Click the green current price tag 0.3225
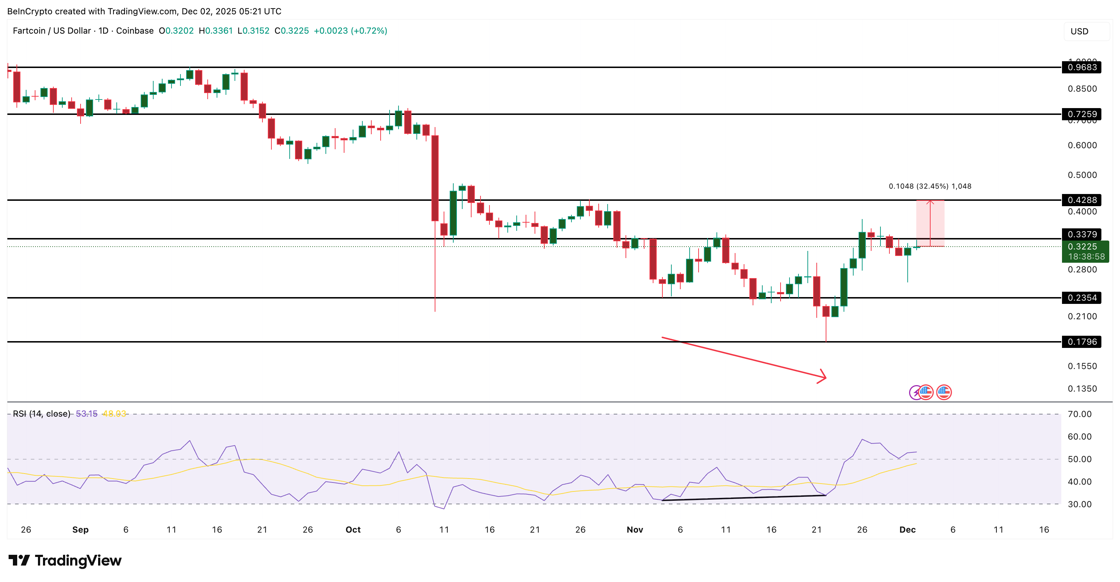The width and height of the screenshot is (1120, 582). pyautogui.click(x=1083, y=251)
